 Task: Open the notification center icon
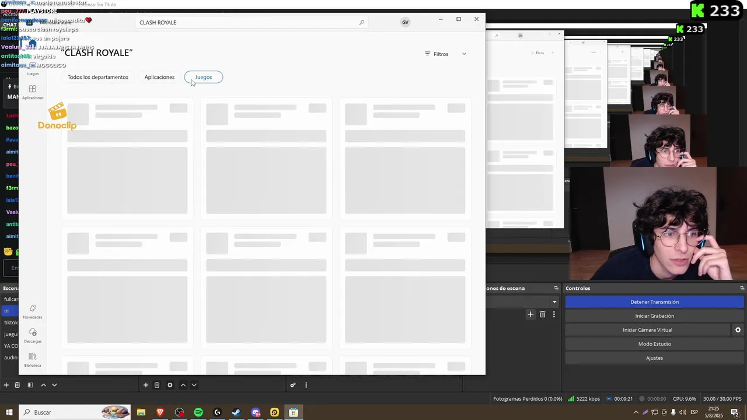coord(735,412)
